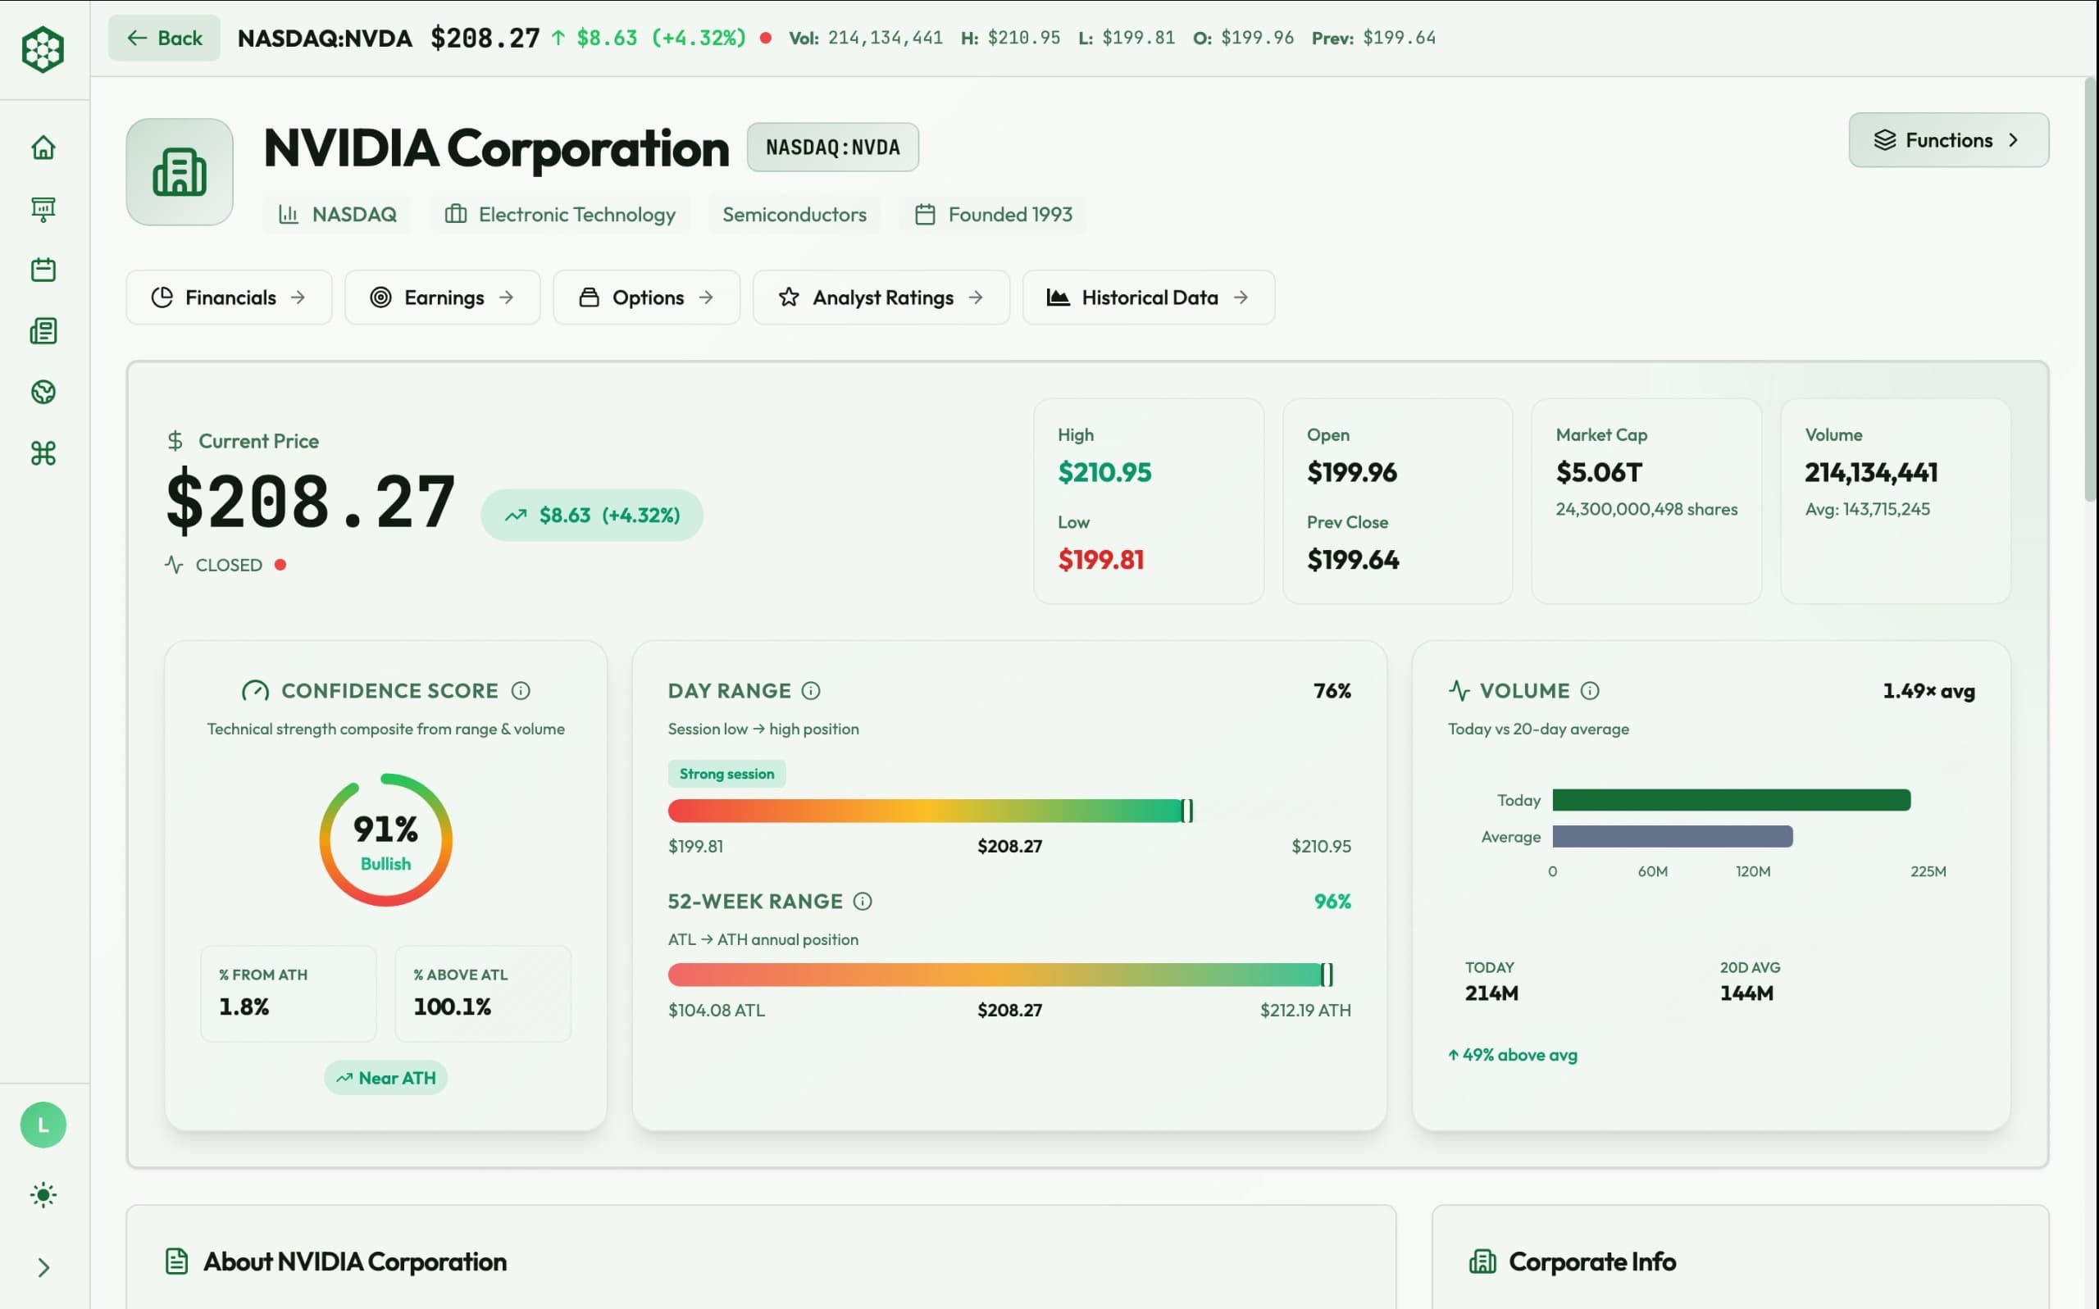The height and width of the screenshot is (1309, 2099).
Task: Click the % ABOVE ATL 100.1% box
Action: pos(483,993)
